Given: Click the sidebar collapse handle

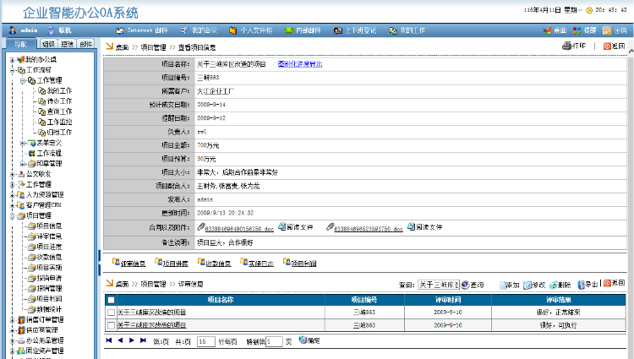Looking at the screenshot, I should [x=99, y=263].
